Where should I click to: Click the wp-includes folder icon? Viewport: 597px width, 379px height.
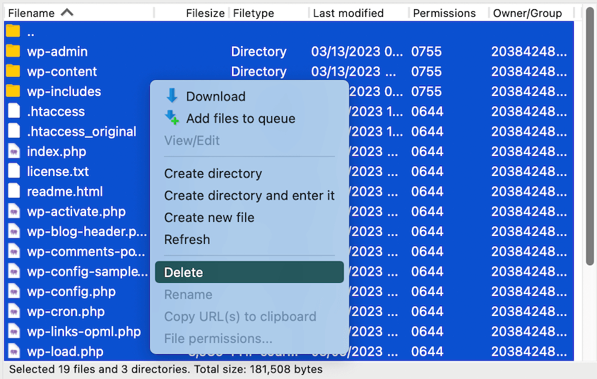point(13,91)
